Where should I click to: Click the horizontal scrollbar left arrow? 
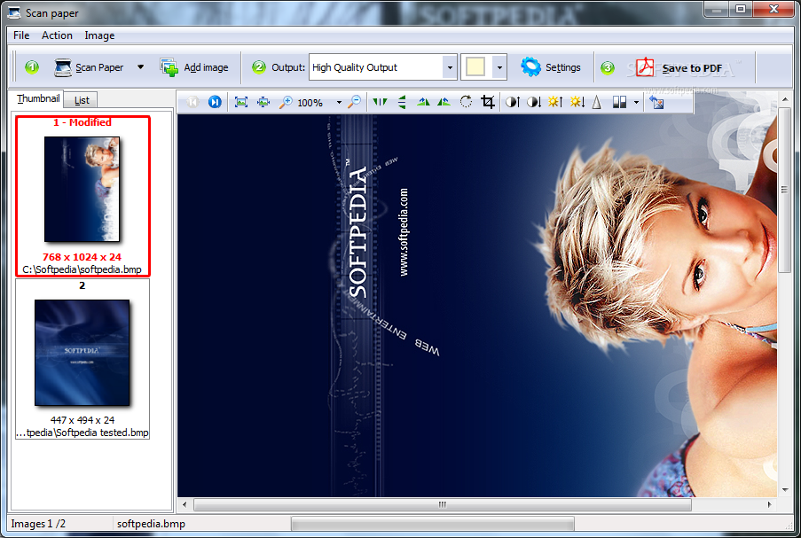185,504
